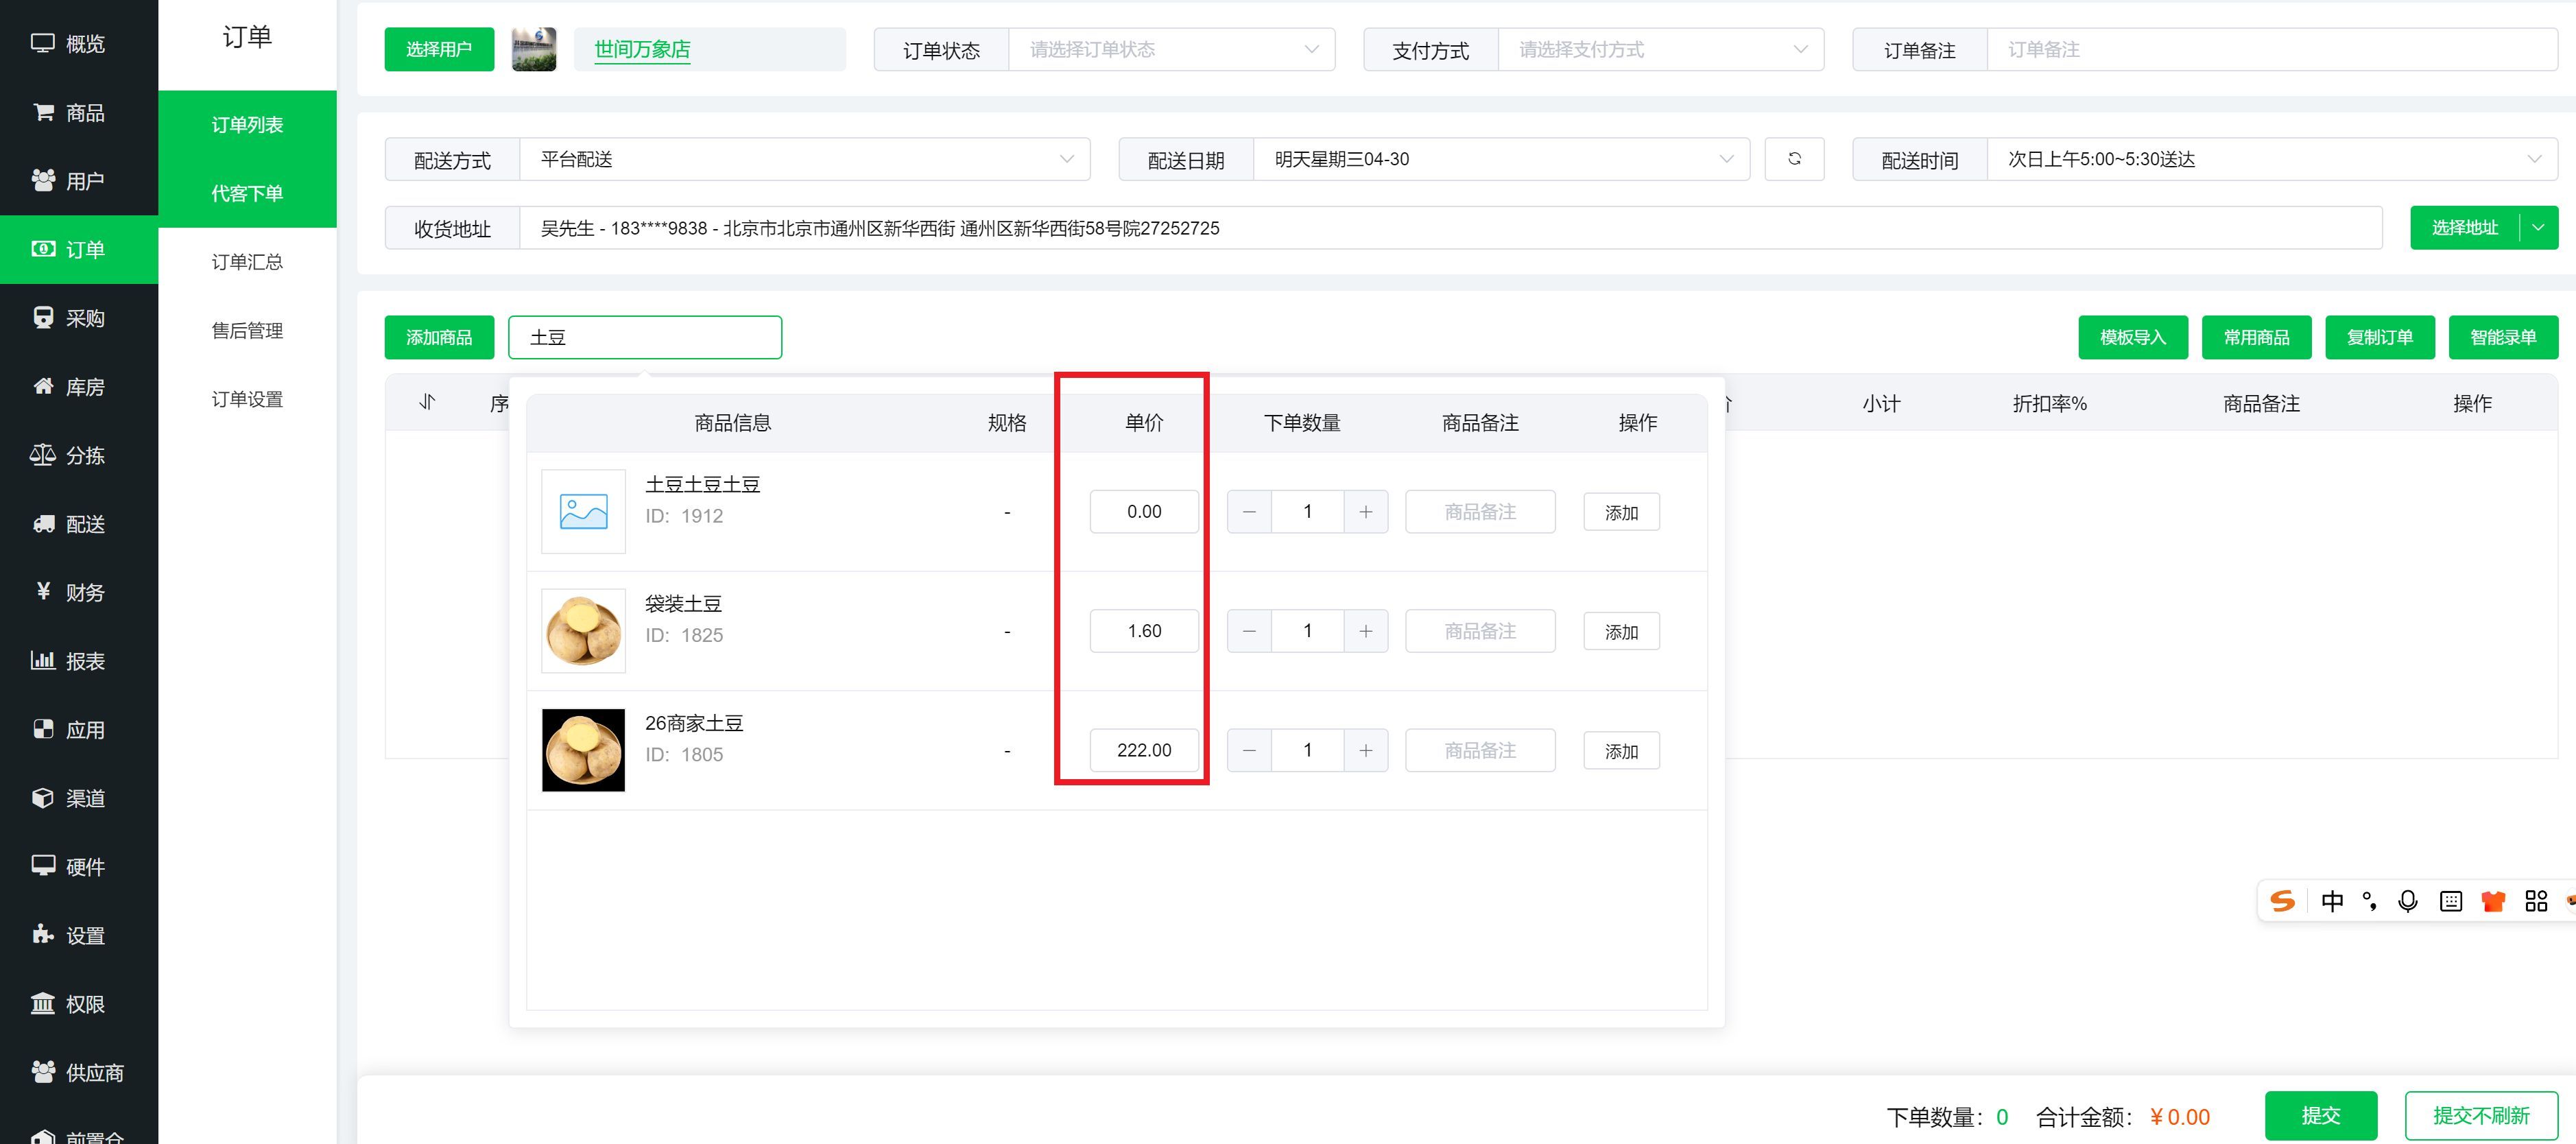Screen dimensions: 2576x1144
Task: Open 报表 via the sidebar chart icon
Action: [x=43, y=661]
